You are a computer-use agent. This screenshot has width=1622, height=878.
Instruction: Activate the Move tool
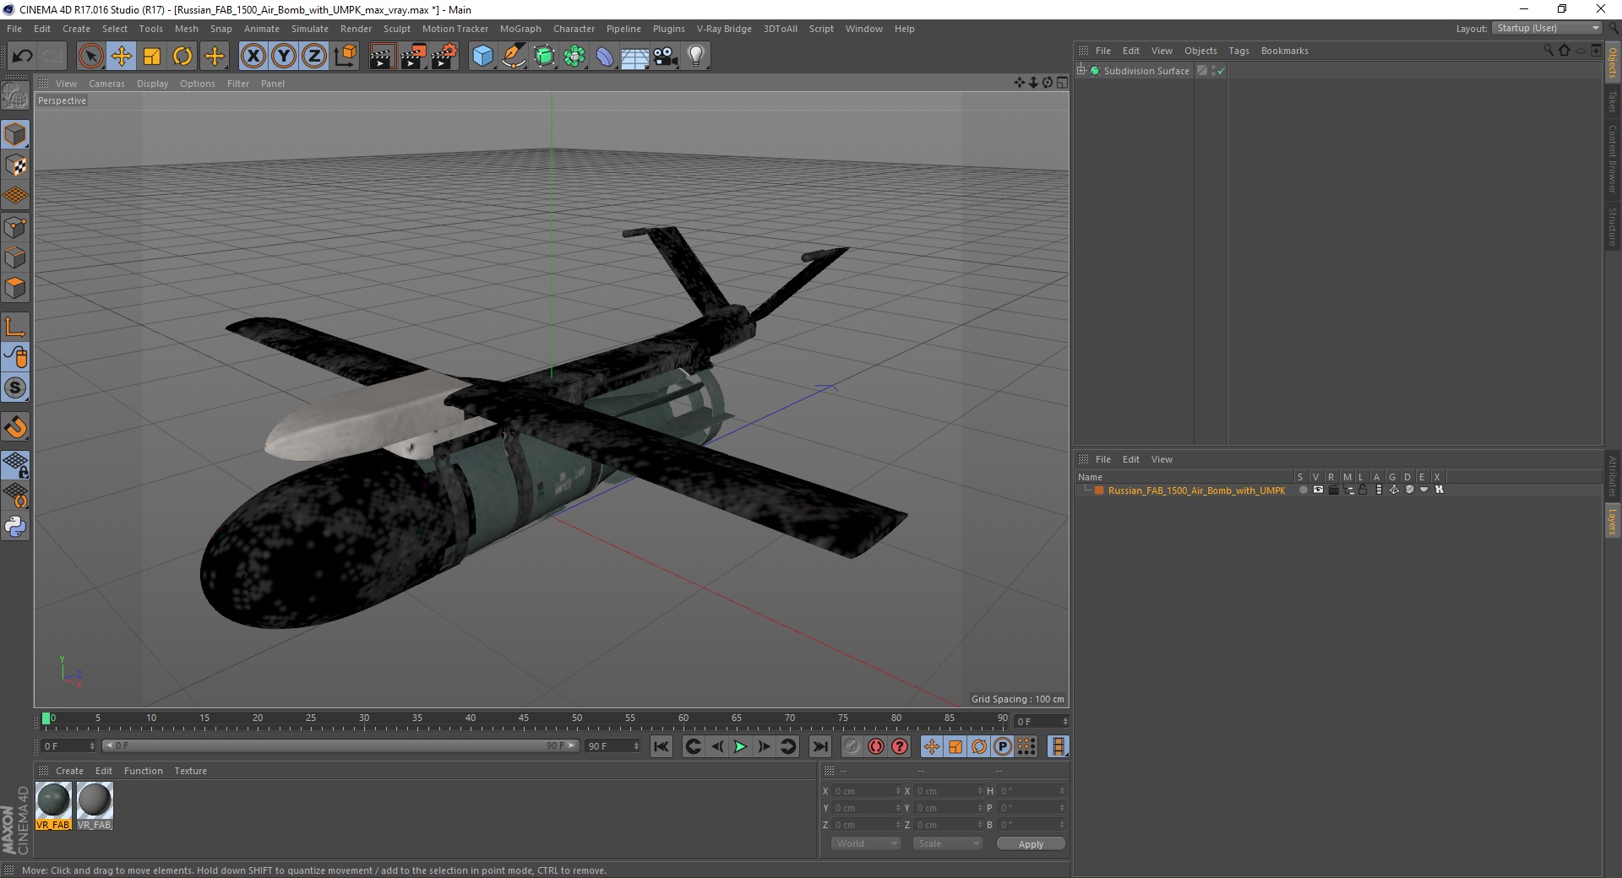pyautogui.click(x=122, y=57)
